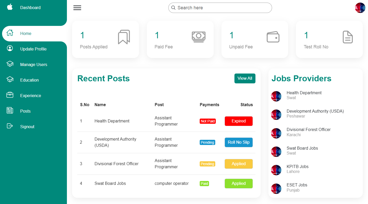This screenshot has width=368, height=204.
Task: Open the user profile avatar at top right
Action: click(x=360, y=8)
